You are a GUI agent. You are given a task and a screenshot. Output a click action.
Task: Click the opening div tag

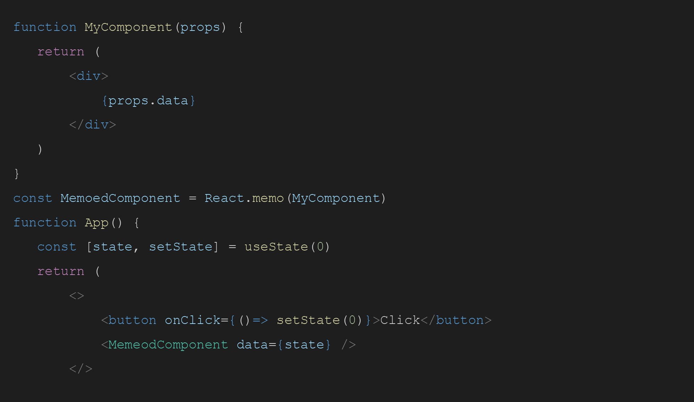pyautogui.click(x=89, y=76)
